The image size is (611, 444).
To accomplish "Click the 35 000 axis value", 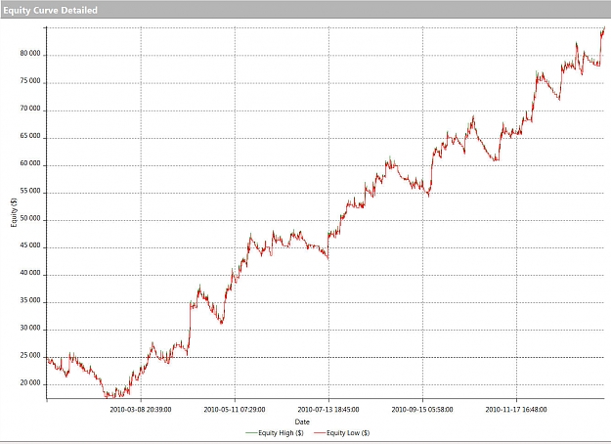I will pos(30,300).
